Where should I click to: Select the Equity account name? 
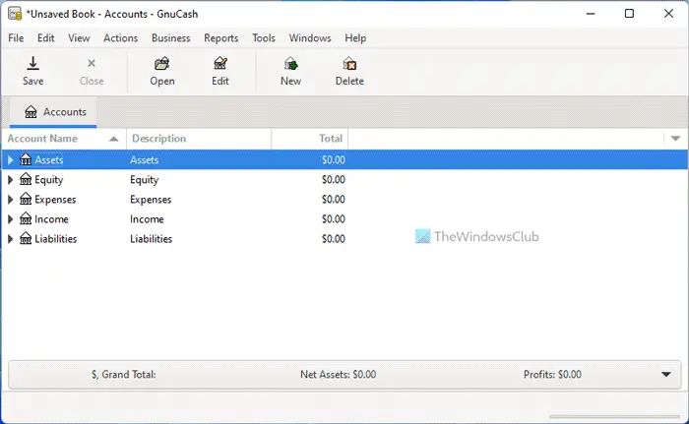[49, 180]
